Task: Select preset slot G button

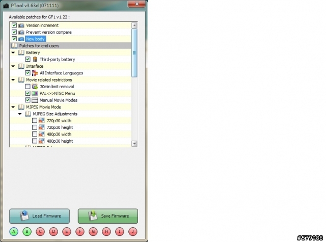Action: coord(93,232)
